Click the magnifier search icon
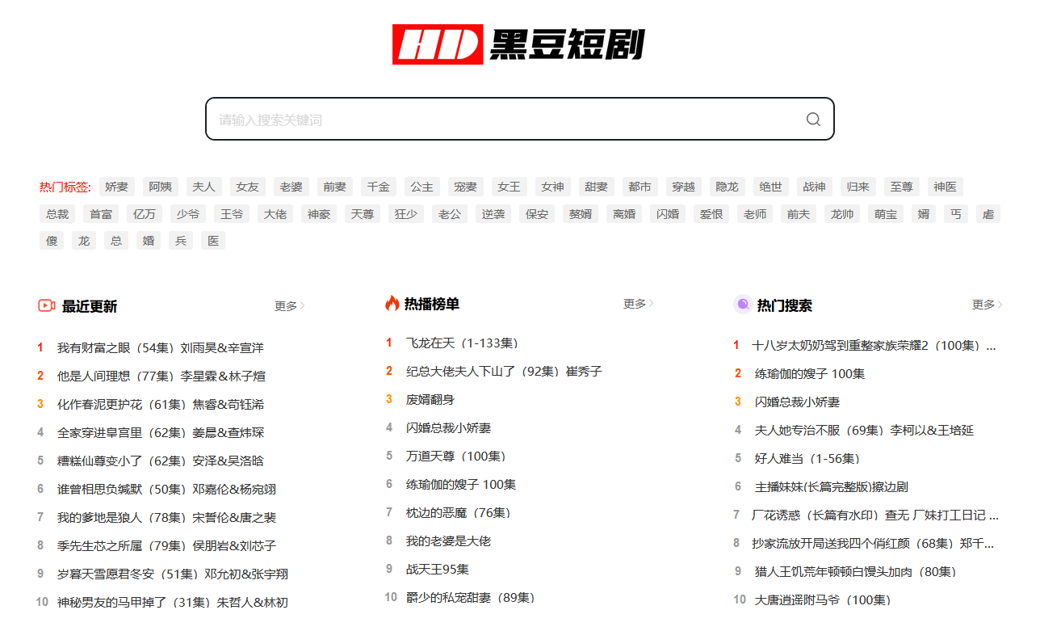This screenshot has height=631, width=1040. tap(813, 120)
